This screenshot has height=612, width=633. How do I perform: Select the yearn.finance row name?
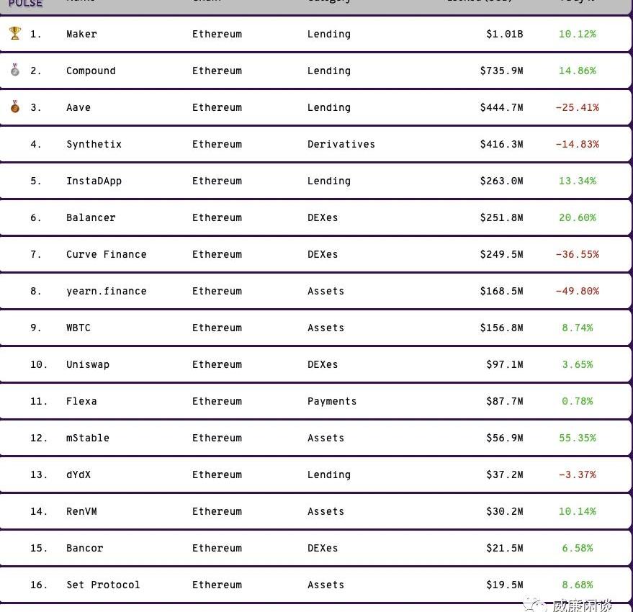106,291
